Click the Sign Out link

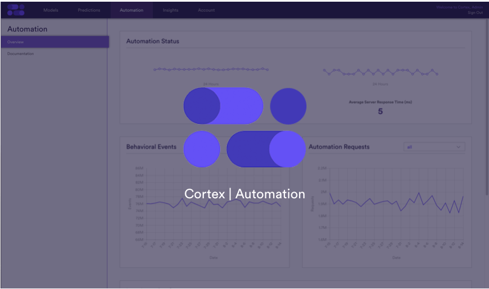click(x=475, y=13)
